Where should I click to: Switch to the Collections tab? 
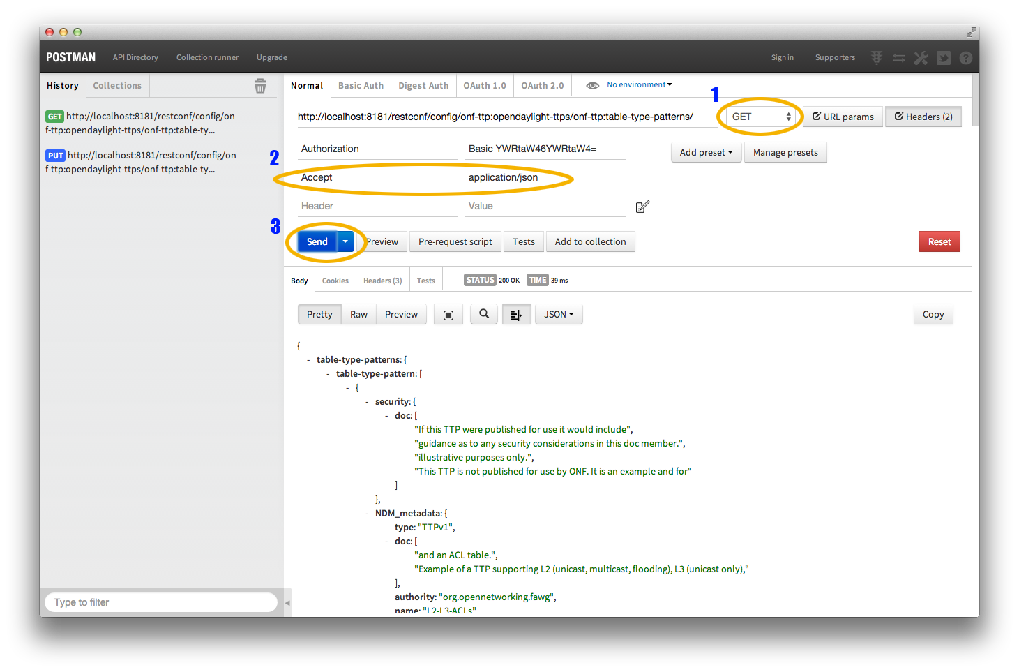117,85
